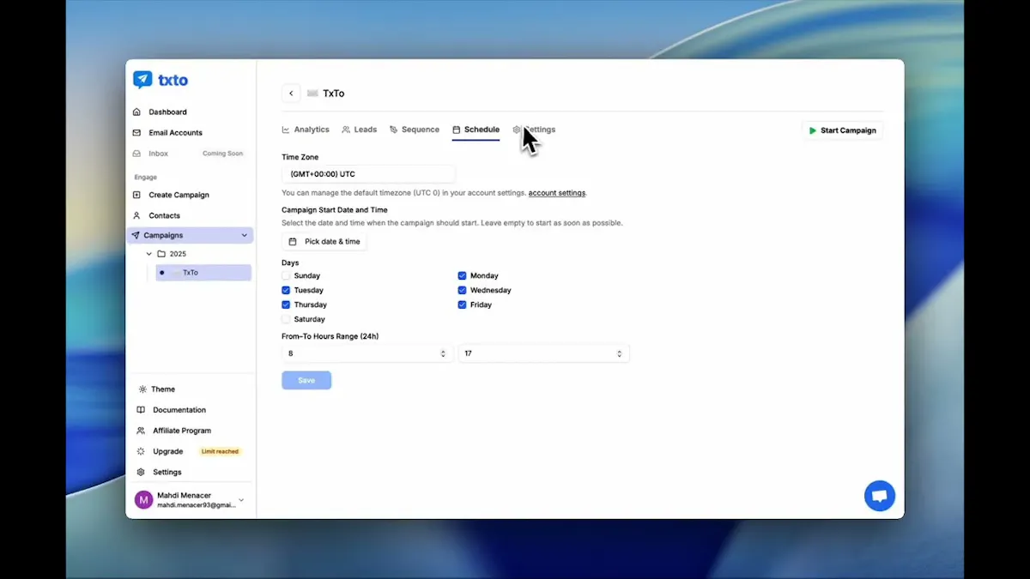Click the Create Campaign plus icon
The image size is (1030, 579).
click(136, 195)
